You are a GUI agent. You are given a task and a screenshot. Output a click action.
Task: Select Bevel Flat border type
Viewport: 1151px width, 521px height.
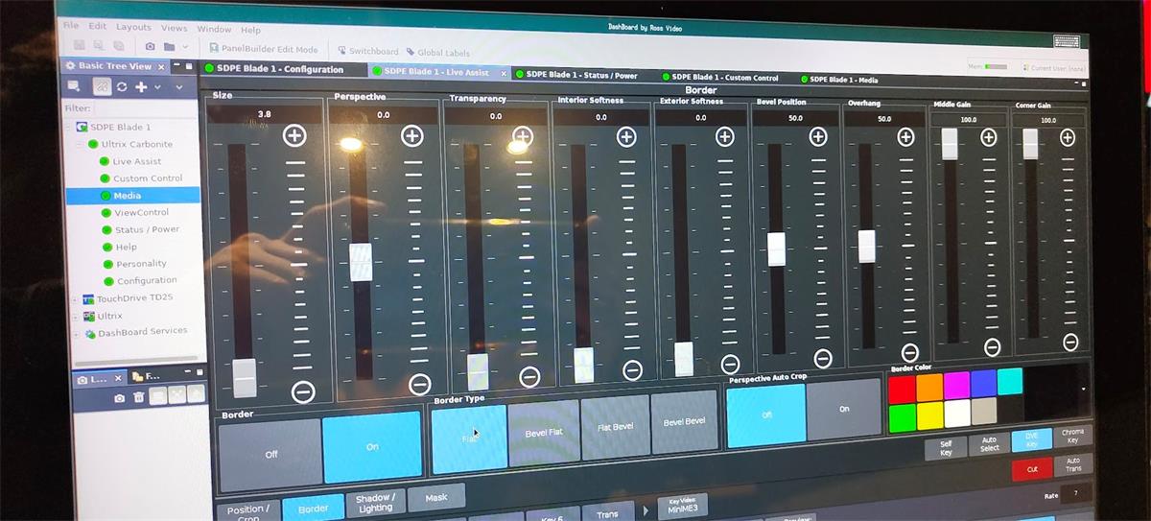coord(544,432)
